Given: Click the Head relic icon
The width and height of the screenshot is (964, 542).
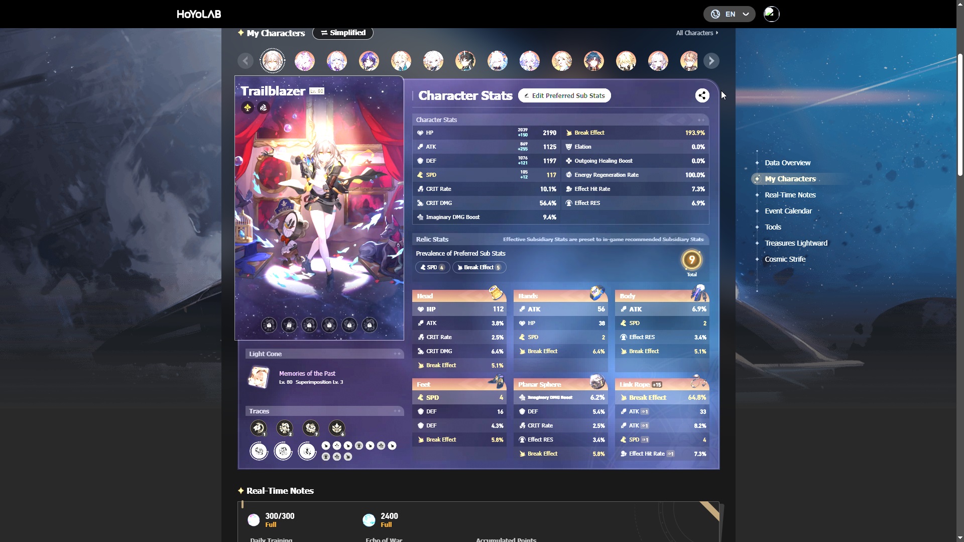Looking at the screenshot, I should click(496, 292).
